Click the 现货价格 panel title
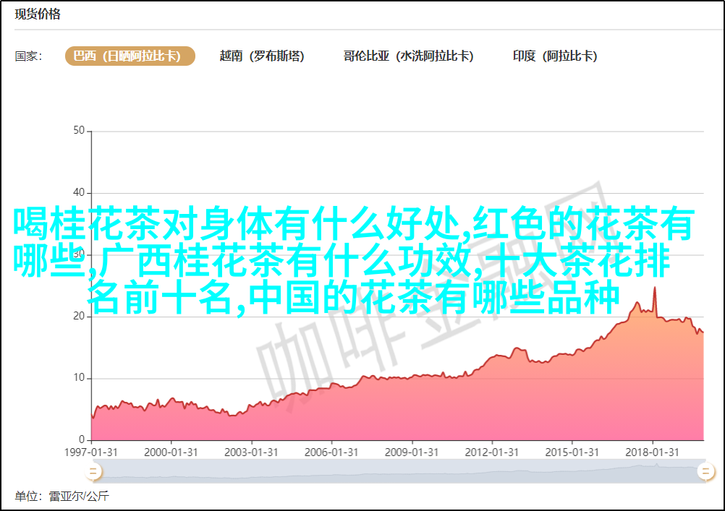The image size is (725, 511). pyautogui.click(x=38, y=14)
